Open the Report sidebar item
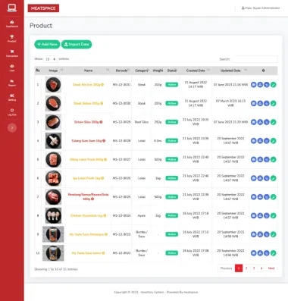The height and width of the screenshot is (301, 288). coord(12,83)
